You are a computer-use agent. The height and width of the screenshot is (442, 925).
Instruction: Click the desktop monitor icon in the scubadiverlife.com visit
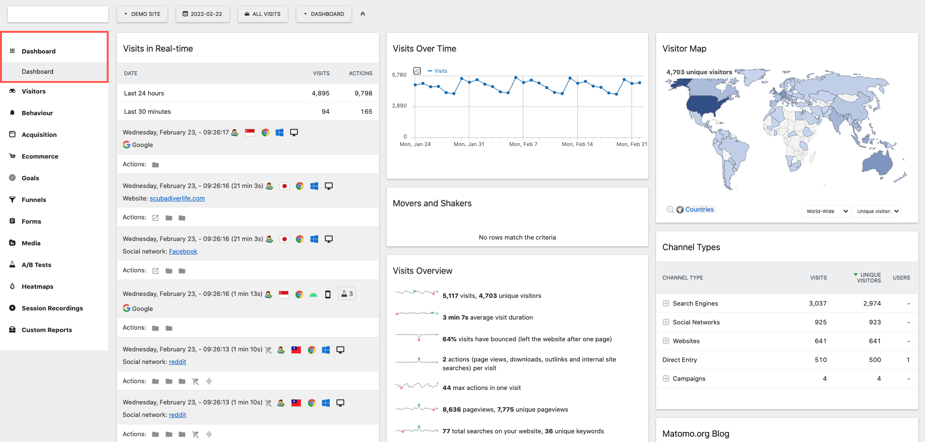point(329,186)
